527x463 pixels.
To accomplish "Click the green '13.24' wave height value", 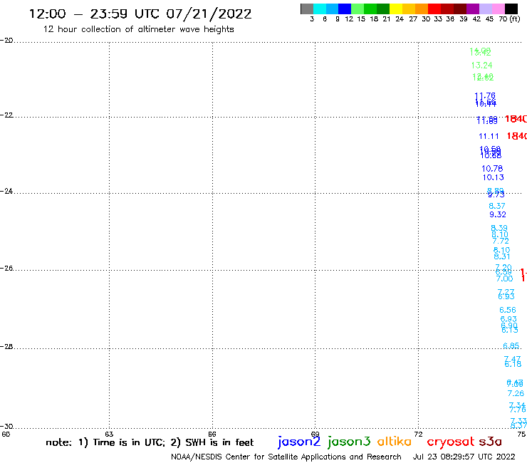I will 481,66.
